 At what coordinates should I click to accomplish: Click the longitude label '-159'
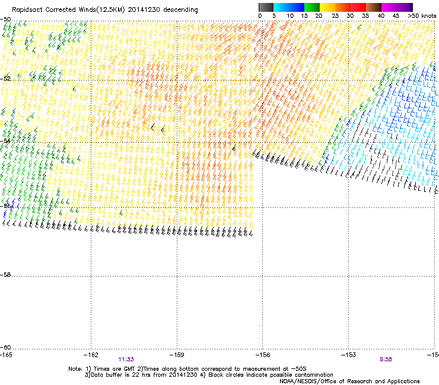[177, 355]
